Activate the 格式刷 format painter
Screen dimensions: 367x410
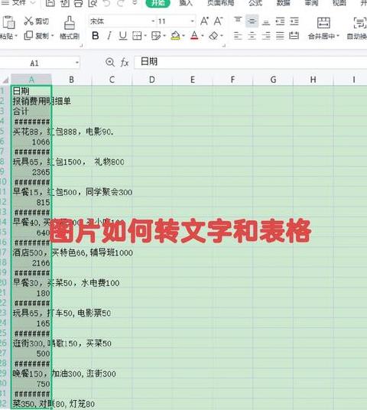[70, 28]
